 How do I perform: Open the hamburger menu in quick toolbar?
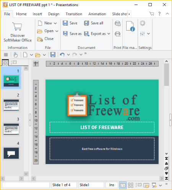tap(6, 55)
